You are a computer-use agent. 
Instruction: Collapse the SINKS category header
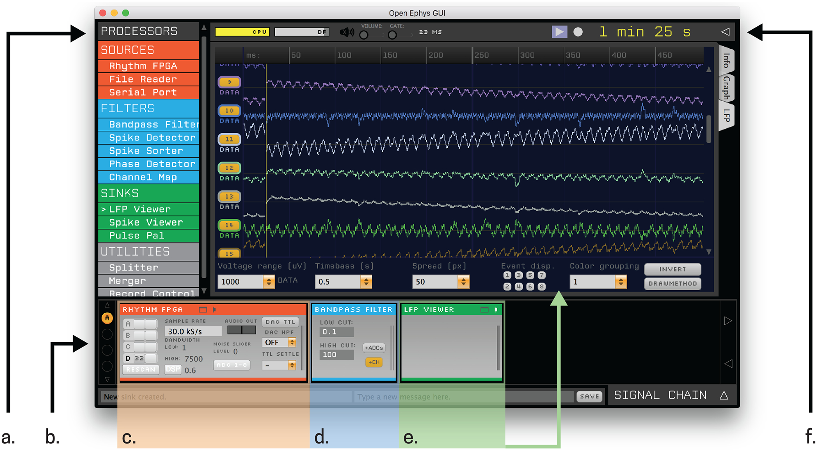[x=149, y=193]
